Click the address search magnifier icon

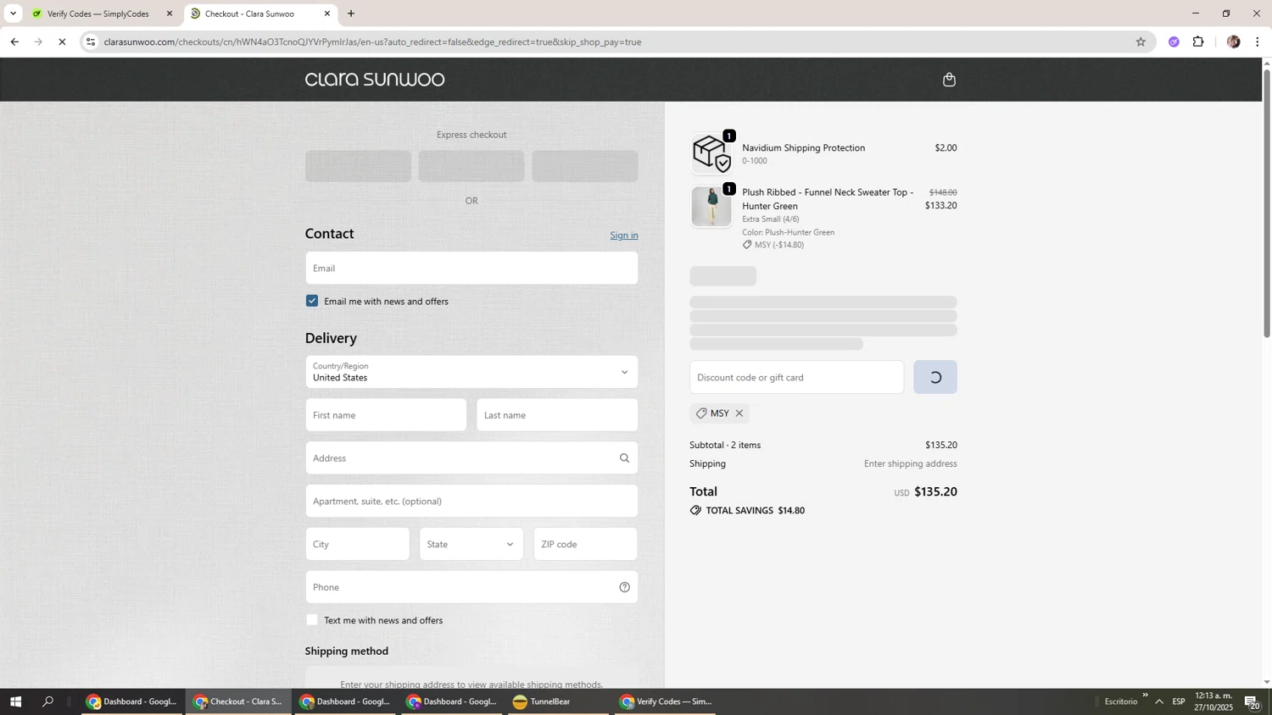624,458
